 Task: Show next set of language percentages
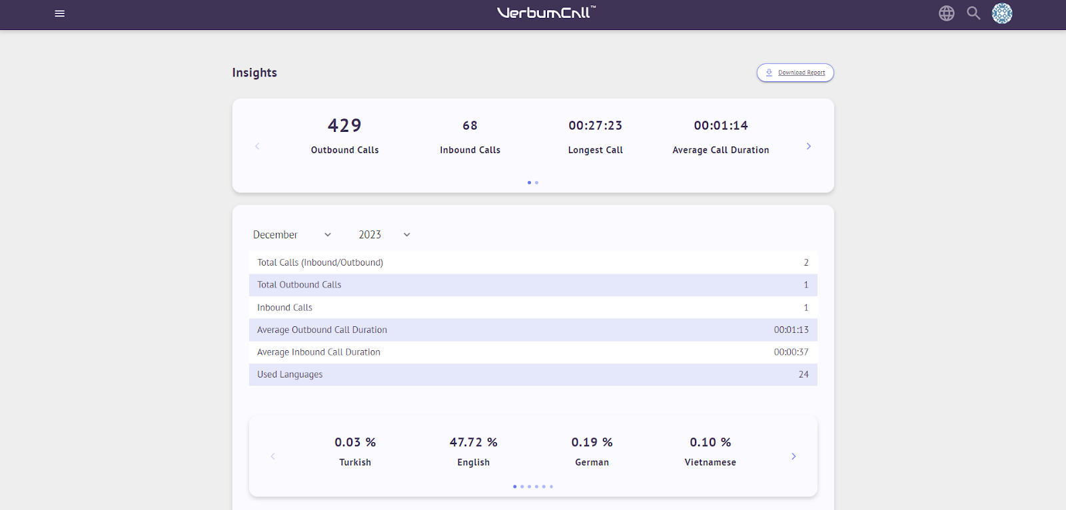click(x=794, y=456)
